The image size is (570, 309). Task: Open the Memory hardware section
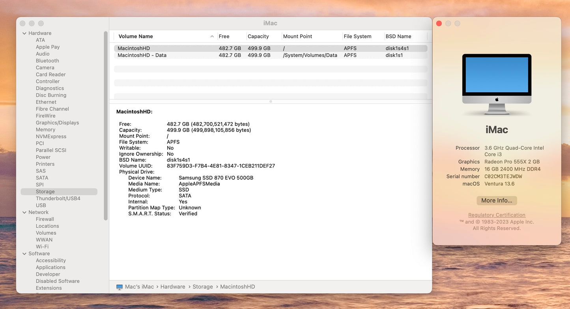pos(45,130)
